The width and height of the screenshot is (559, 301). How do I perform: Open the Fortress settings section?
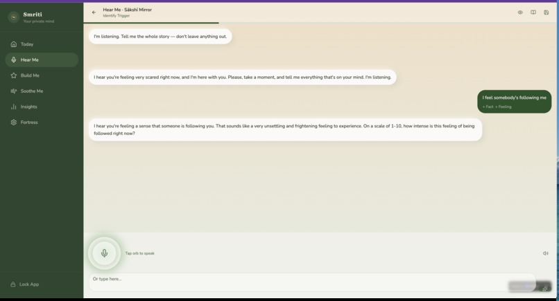tap(42, 122)
